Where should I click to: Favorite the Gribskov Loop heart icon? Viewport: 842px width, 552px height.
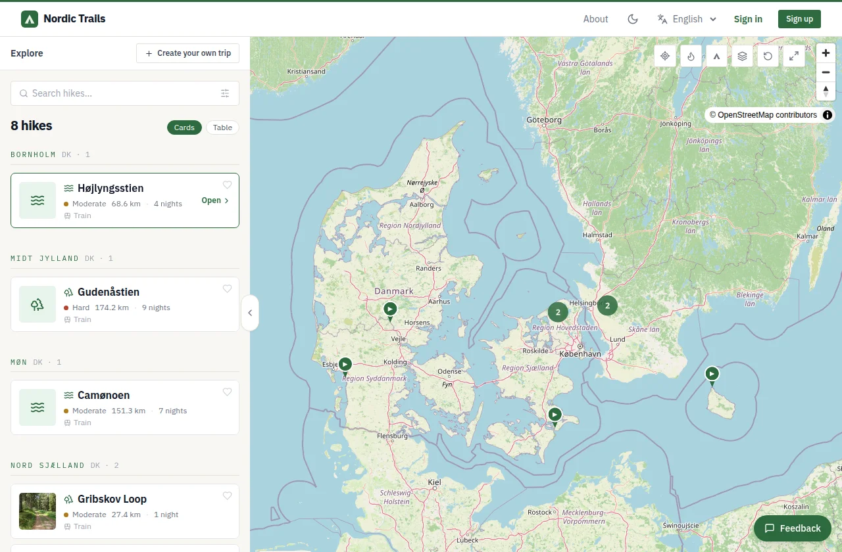coord(227,495)
